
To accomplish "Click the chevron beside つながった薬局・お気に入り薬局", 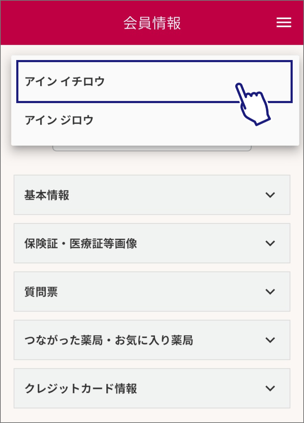I will (270, 340).
